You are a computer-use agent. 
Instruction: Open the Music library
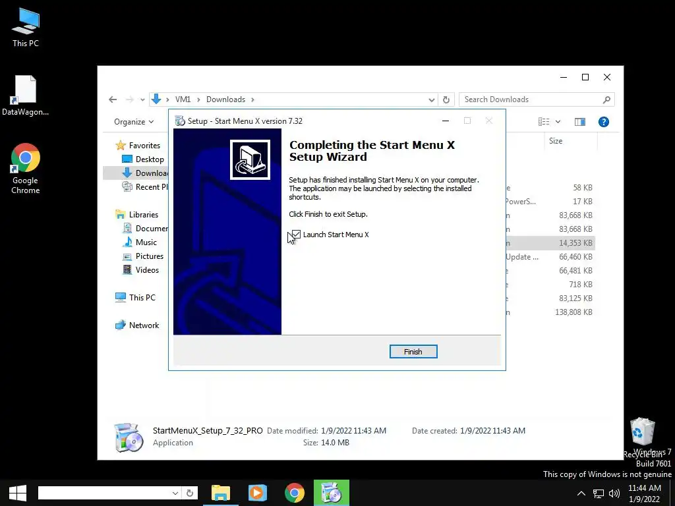[x=140, y=242]
